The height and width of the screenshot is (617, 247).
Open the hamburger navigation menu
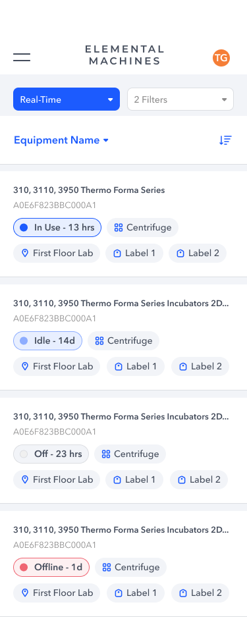tap(22, 57)
